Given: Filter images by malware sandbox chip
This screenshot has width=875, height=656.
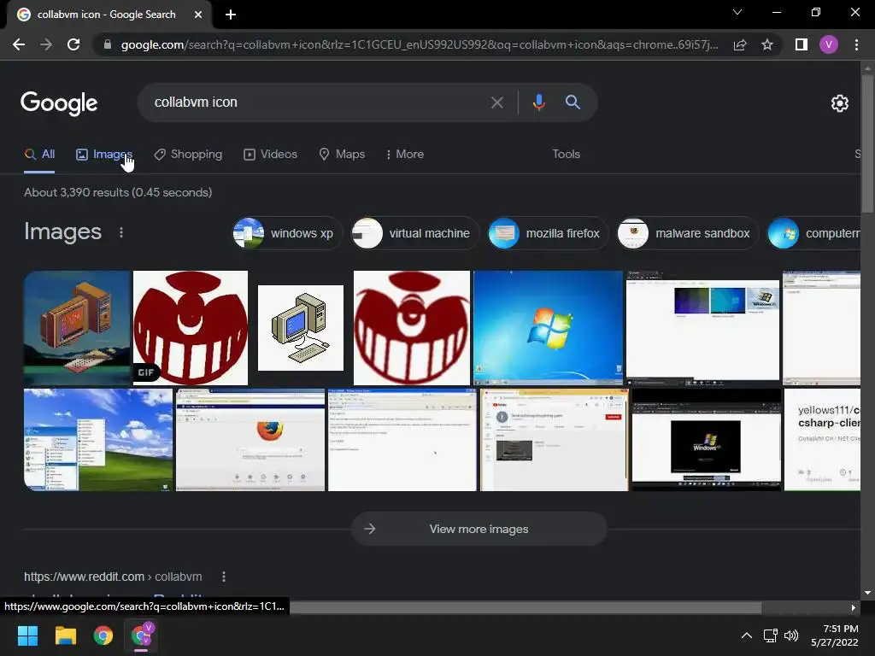Looking at the screenshot, I should [x=688, y=233].
